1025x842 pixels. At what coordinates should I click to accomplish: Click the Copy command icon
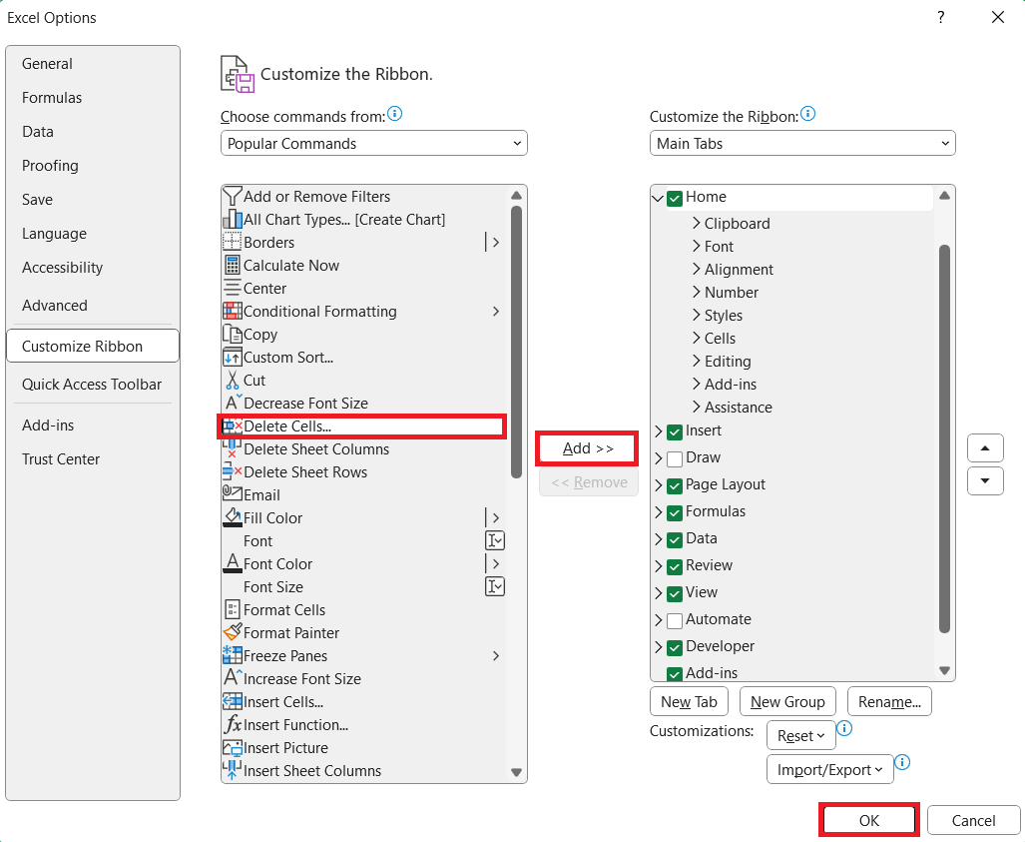tap(233, 334)
